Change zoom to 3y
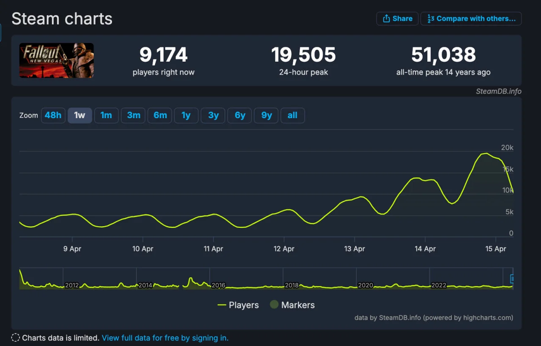 coord(213,115)
